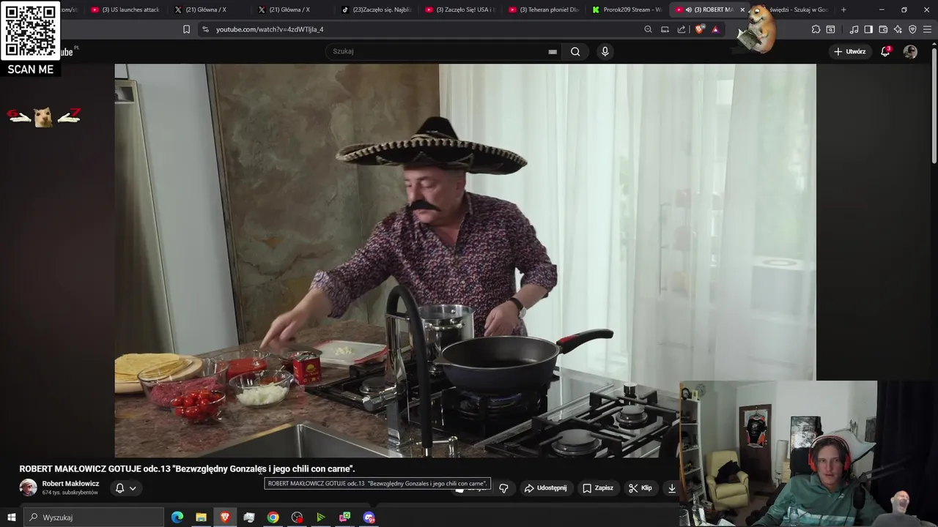938x527 pixels.
Task: Open the Brave Wallet icon
Action: click(x=883, y=29)
